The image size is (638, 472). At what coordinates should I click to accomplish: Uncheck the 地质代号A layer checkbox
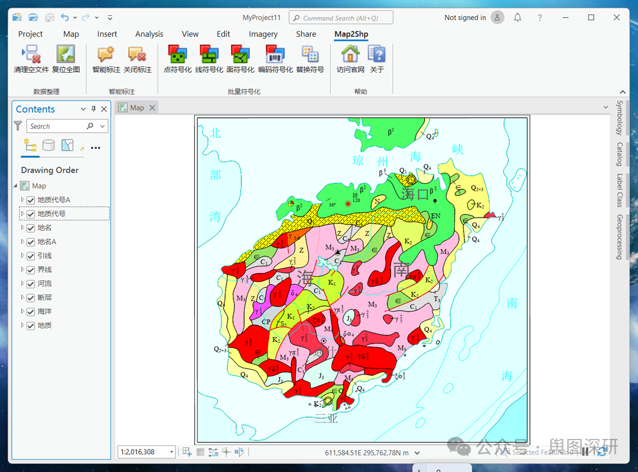31,200
